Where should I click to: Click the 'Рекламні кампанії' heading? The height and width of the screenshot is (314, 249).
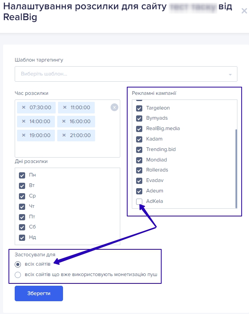tap(154, 93)
